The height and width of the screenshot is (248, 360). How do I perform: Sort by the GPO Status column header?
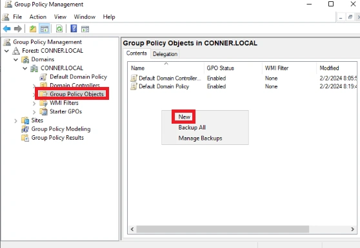(233, 68)
